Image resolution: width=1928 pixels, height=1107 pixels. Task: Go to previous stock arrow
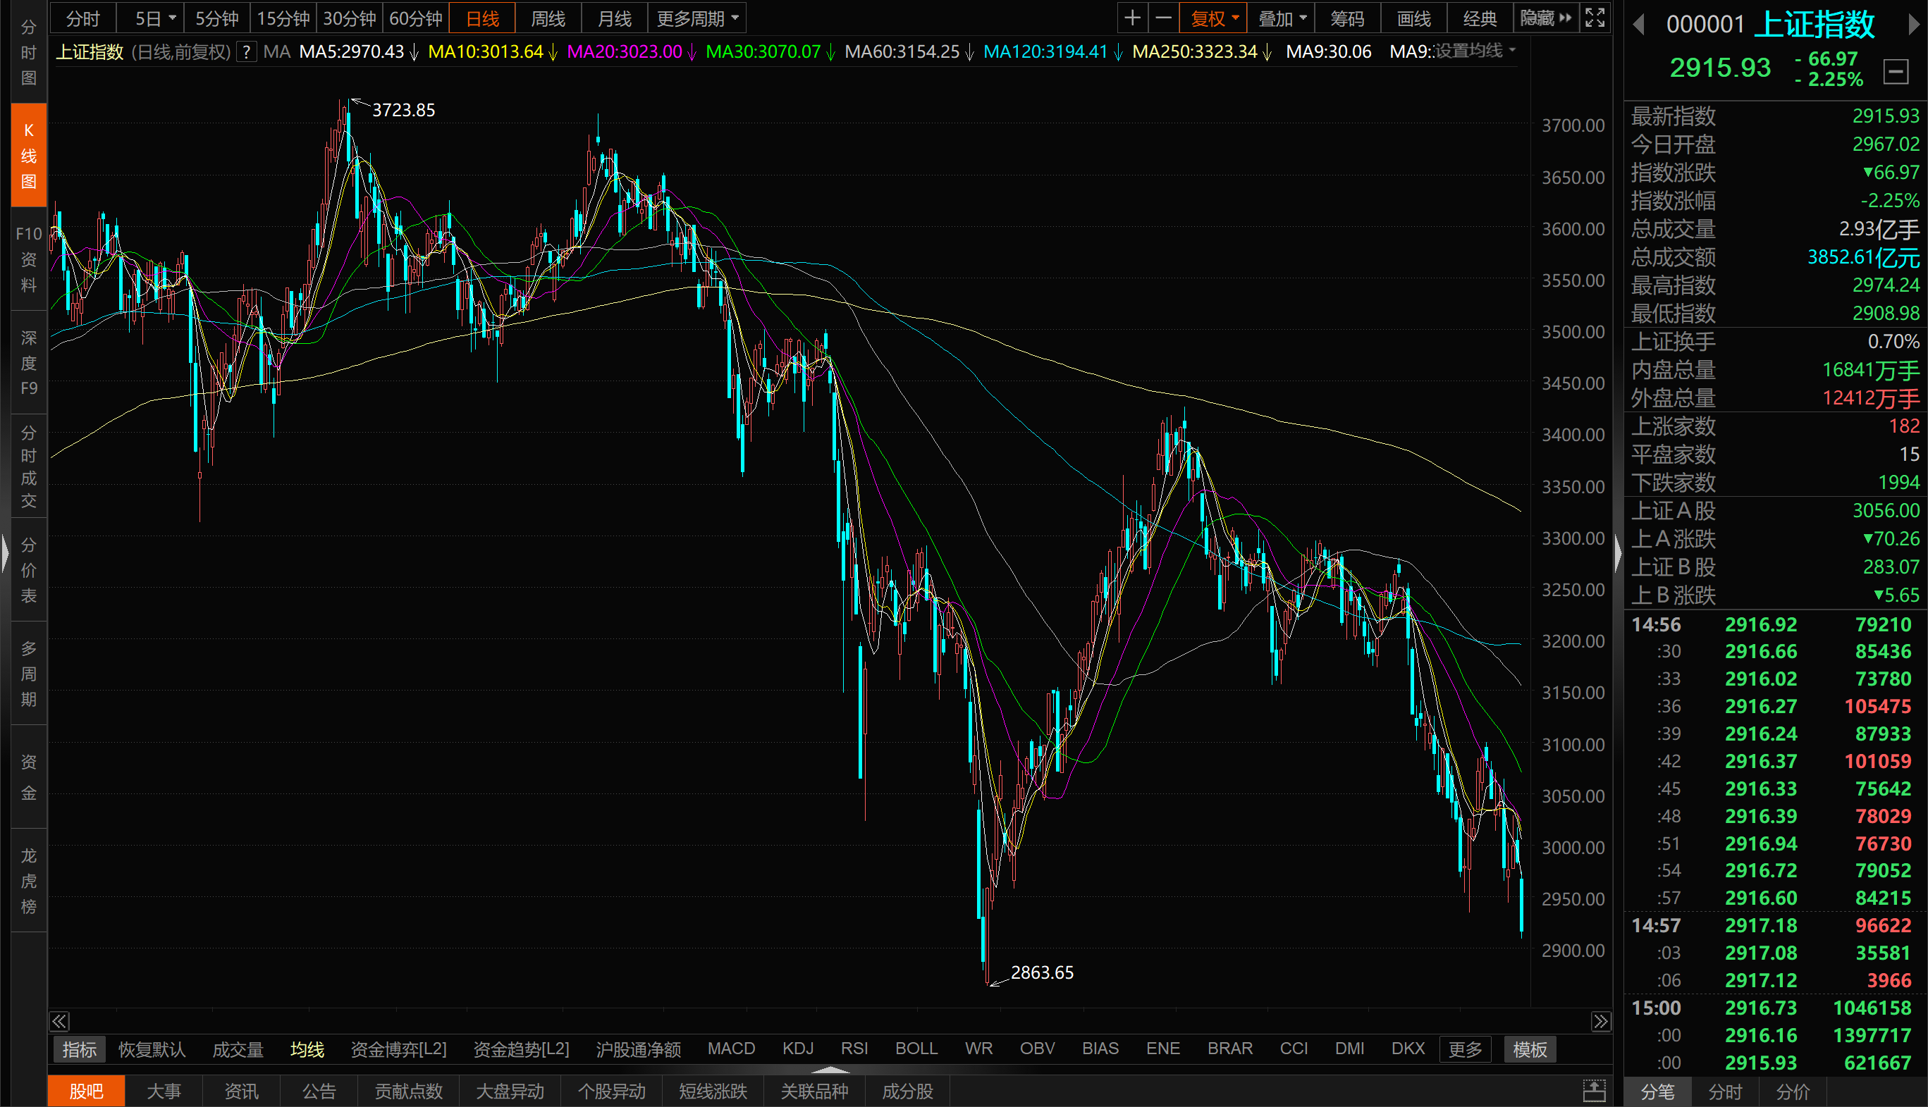1639,25
